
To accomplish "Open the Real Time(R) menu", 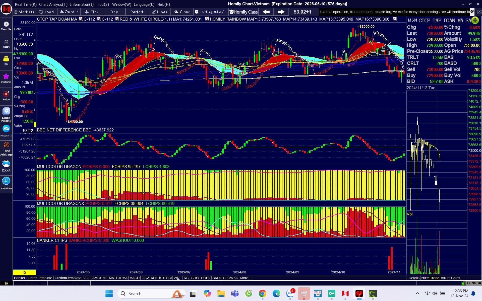I will click(x=26, y=4).
